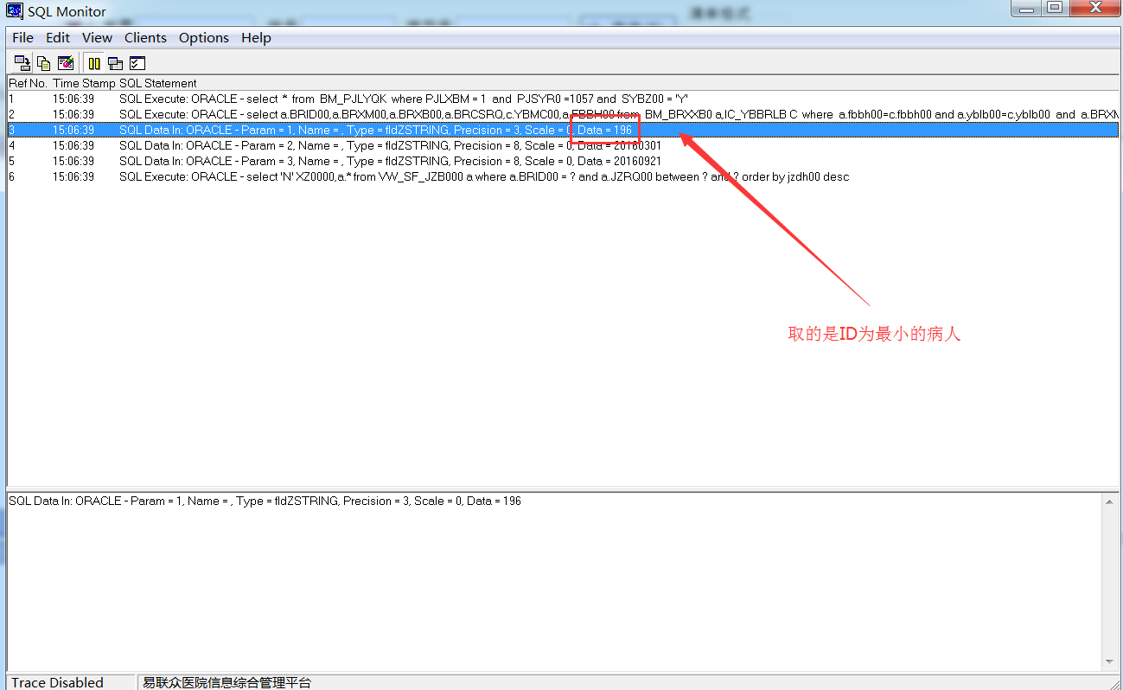Click the SQL Monitor title bar icon
The height and width of the screenshot is (690, 1123).
point(15,11)
